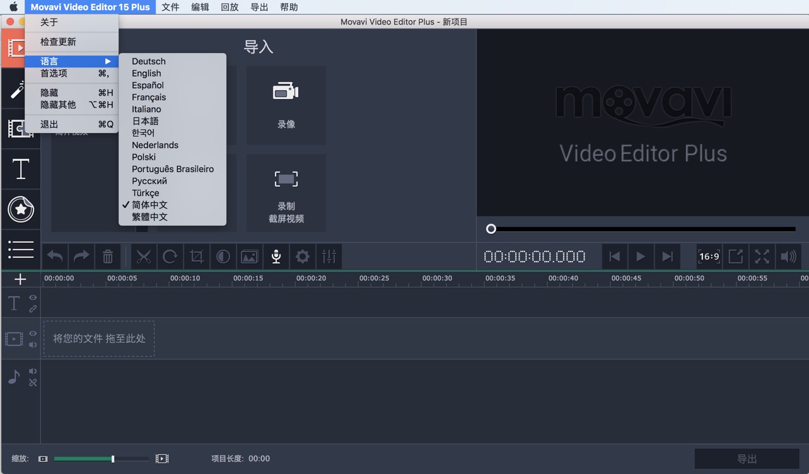Click 录像 to record video
Screen dimensions: 809x474
click(286, 105)
